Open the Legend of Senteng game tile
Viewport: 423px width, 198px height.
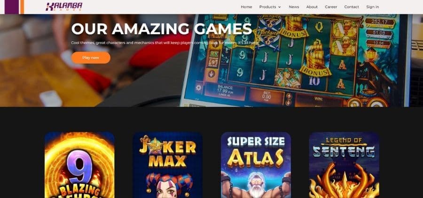344,165
